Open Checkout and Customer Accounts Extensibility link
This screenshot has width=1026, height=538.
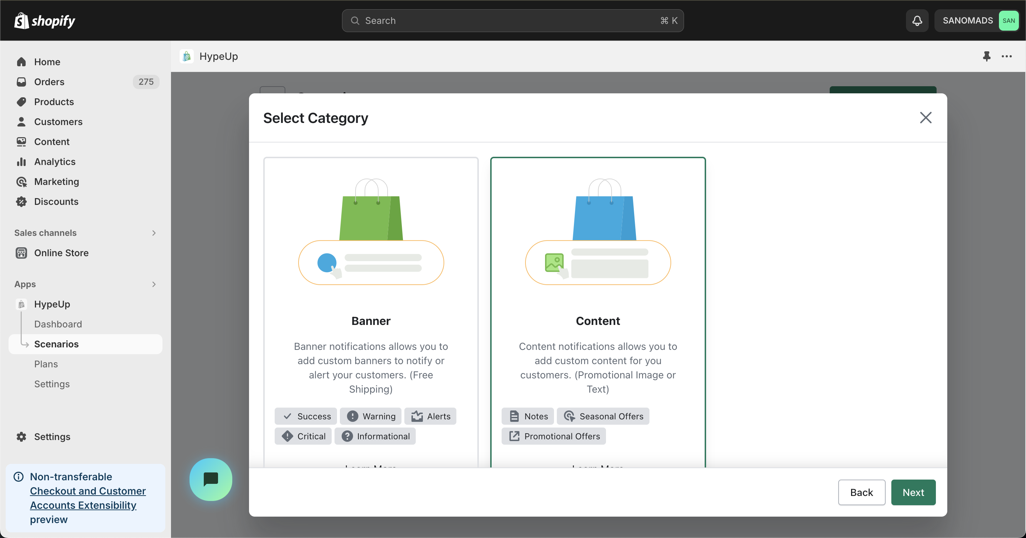tap(88, 498)
